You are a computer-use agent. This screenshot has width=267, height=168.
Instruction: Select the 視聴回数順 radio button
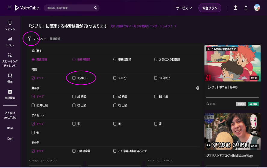tap(115, 59)
